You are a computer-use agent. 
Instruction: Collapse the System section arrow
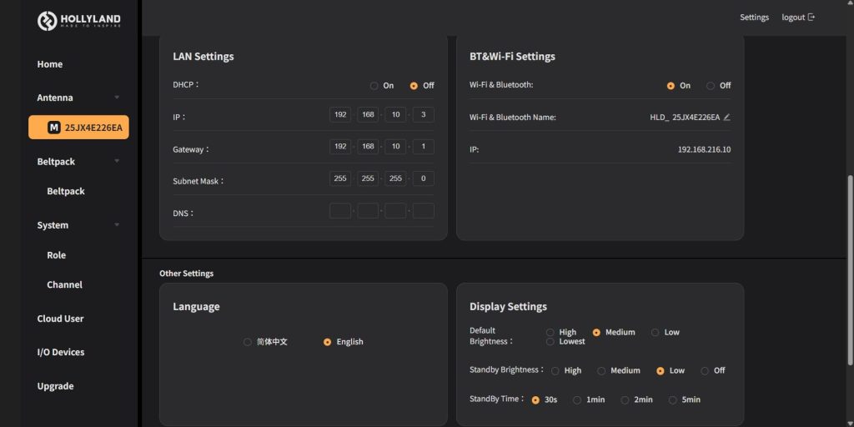117,225
